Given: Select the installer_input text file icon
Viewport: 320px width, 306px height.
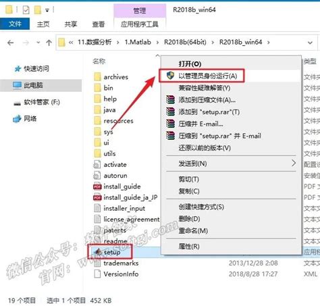Looking at the screenshot, I should [x=97, y=208].
